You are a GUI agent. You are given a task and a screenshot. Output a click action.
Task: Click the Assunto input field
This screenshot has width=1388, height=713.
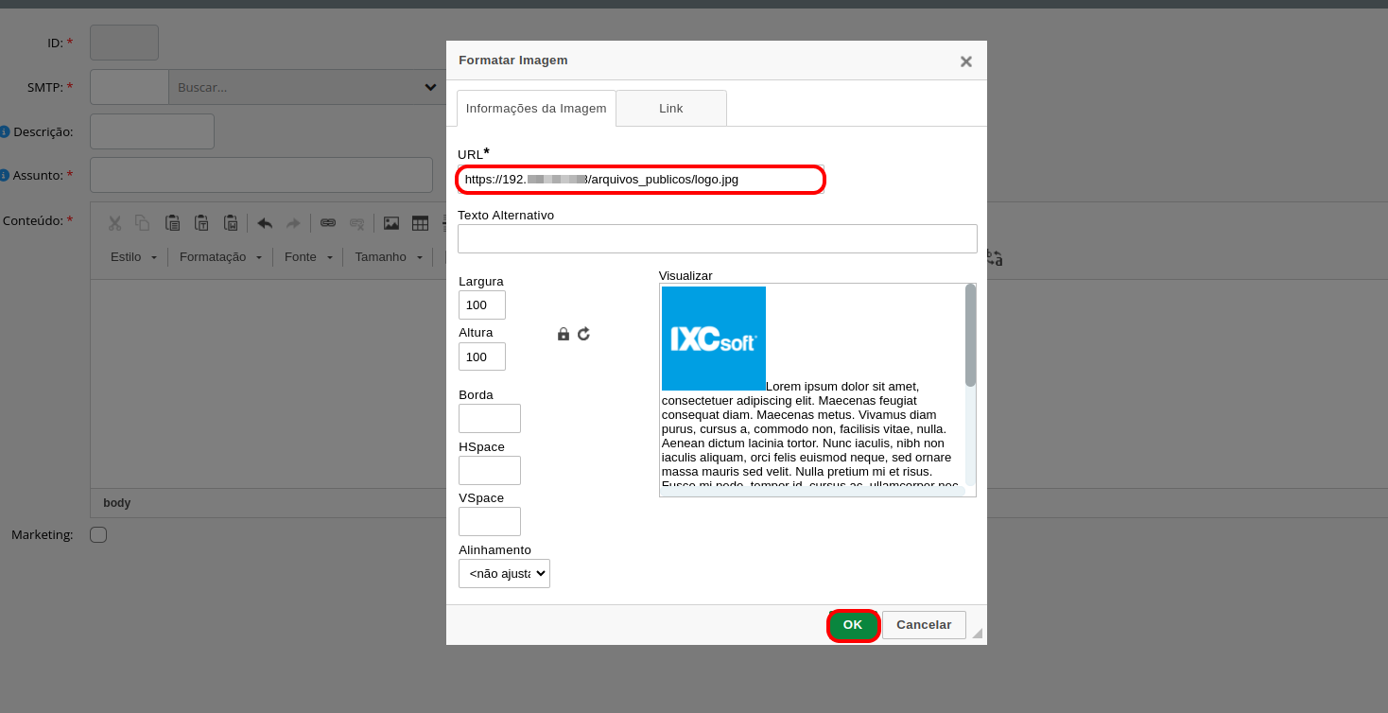(x=261, y=175)
